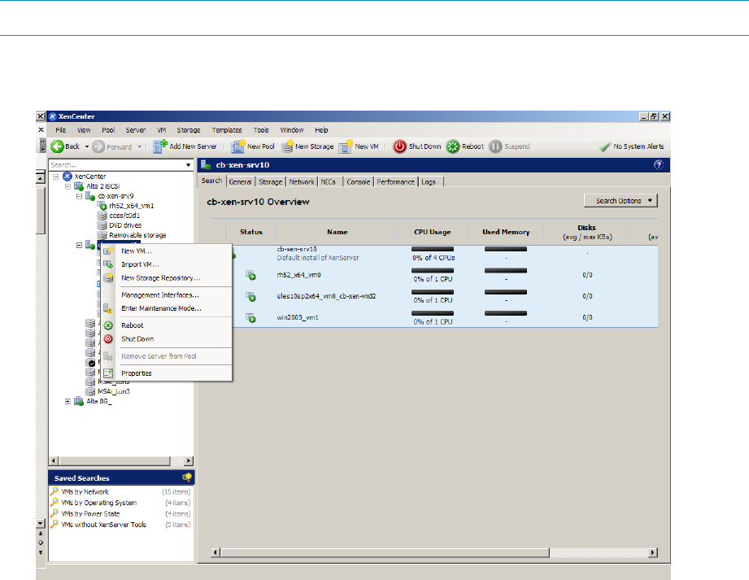The width and height of the screenshot is (749, 580).
Task: Click the win2003_vm1 running status icon
Action: (250, 317)
